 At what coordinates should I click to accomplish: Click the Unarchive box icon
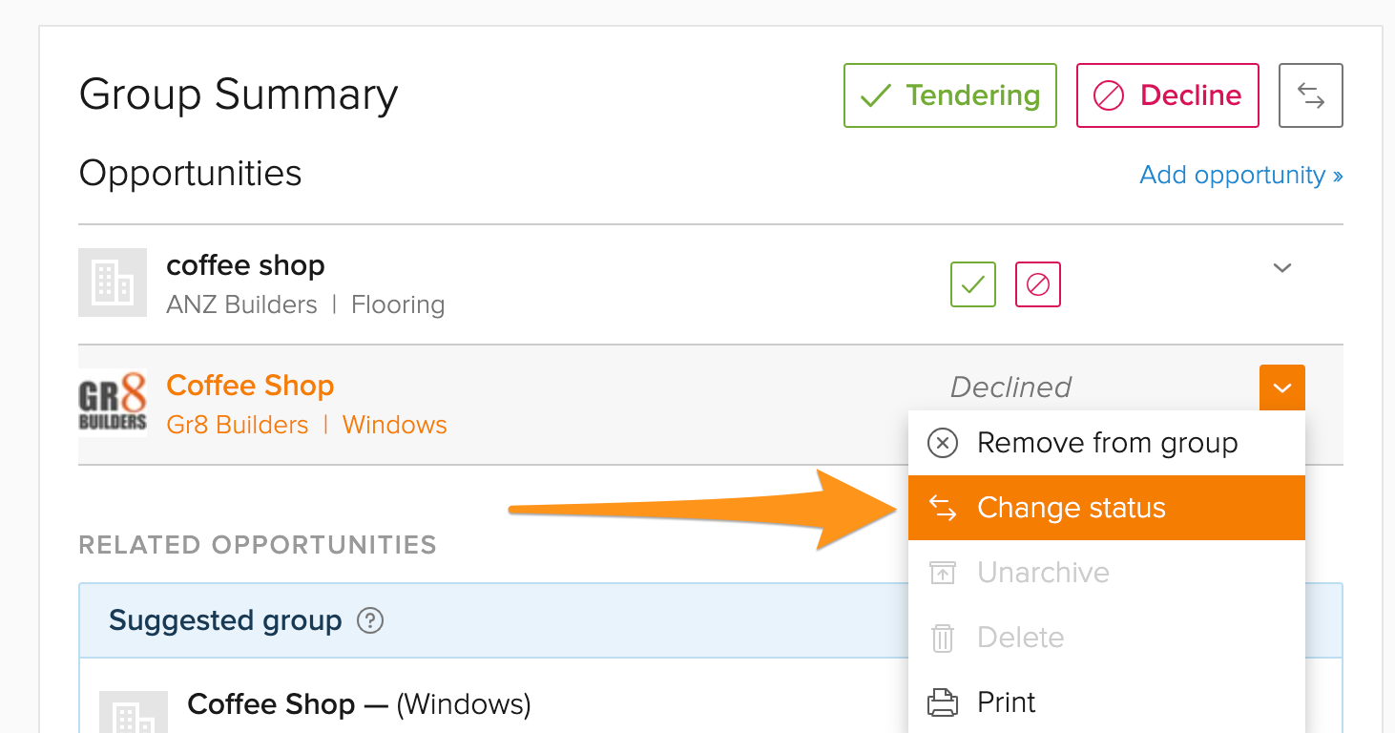coord(943,573)
